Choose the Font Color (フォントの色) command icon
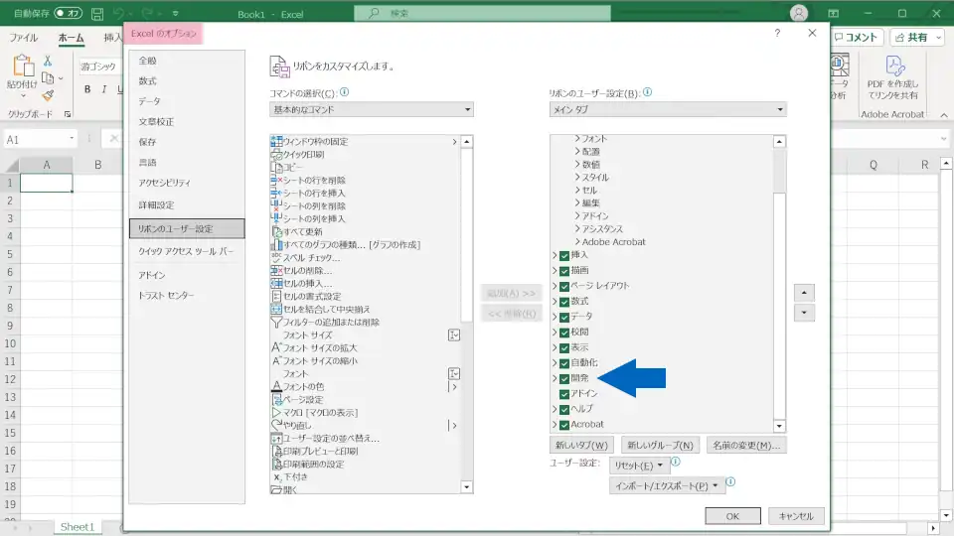This screenshot has width=954, height=536. (277, 386)
